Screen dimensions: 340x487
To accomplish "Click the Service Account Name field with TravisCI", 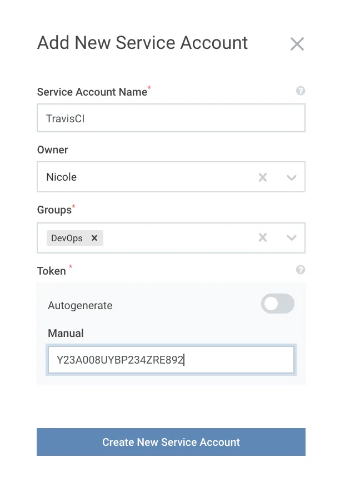I will [139, 117].
